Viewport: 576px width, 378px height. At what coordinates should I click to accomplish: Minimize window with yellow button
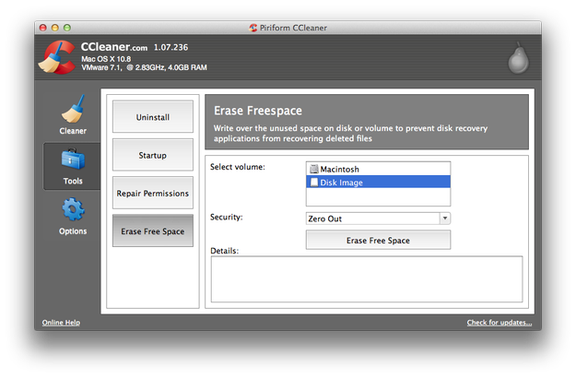click(55, 28)
